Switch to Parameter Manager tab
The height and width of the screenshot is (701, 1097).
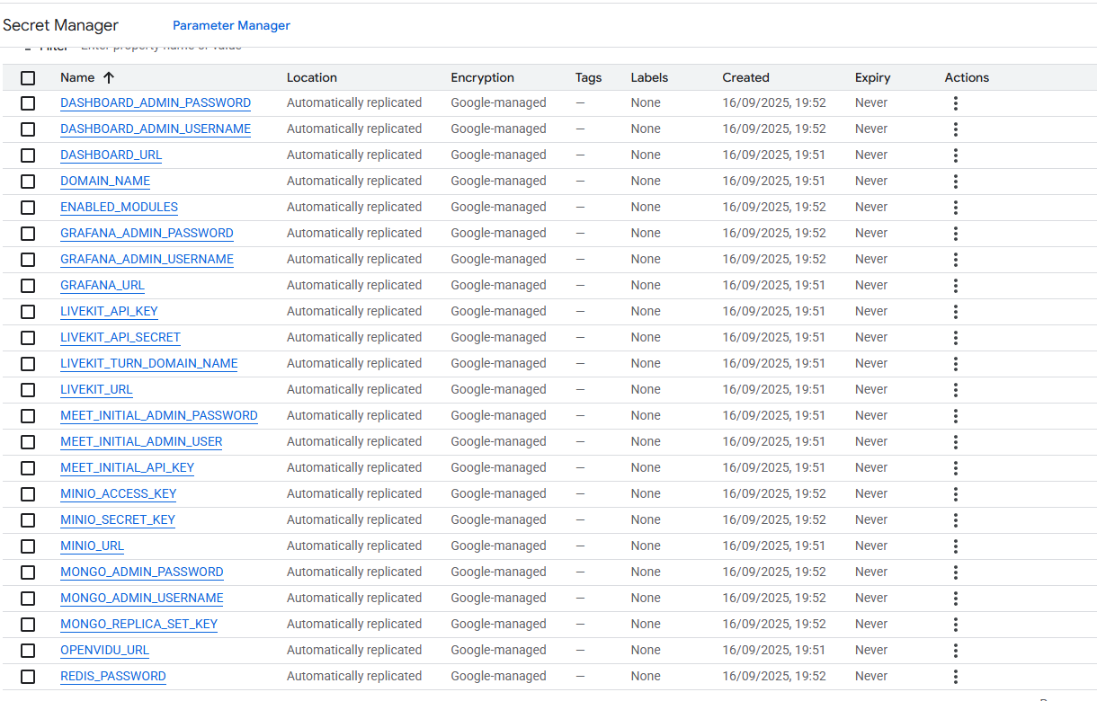(x=231, y=26)
